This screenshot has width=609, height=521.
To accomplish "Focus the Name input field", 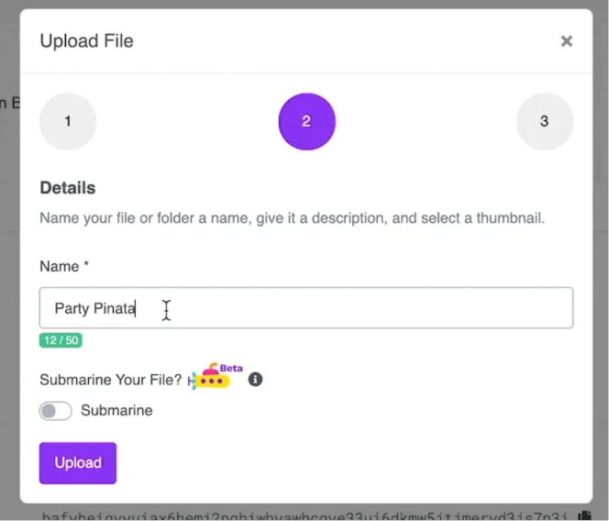I will [306, 307].
